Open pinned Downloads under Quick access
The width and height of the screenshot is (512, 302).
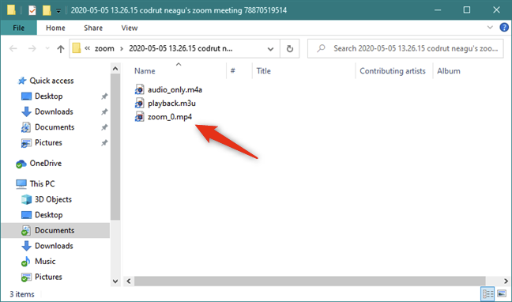[54, 111]
